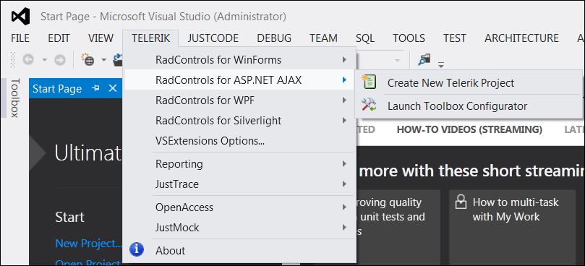Viewport: 585px width, 266px height.
Task: Click the Find in Files toolbar icon
Action: coord(424,59)
